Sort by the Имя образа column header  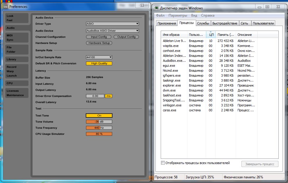point(174,35)
